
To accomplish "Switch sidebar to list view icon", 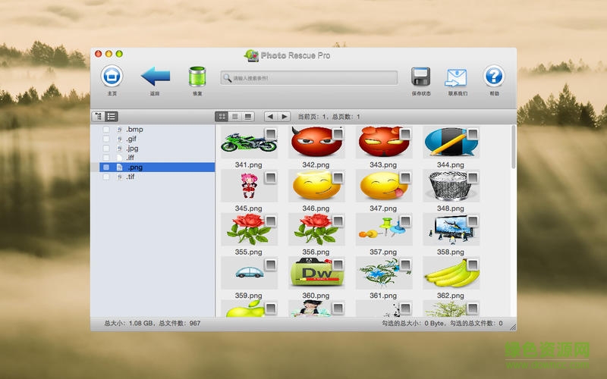I will tap(112, 117).
